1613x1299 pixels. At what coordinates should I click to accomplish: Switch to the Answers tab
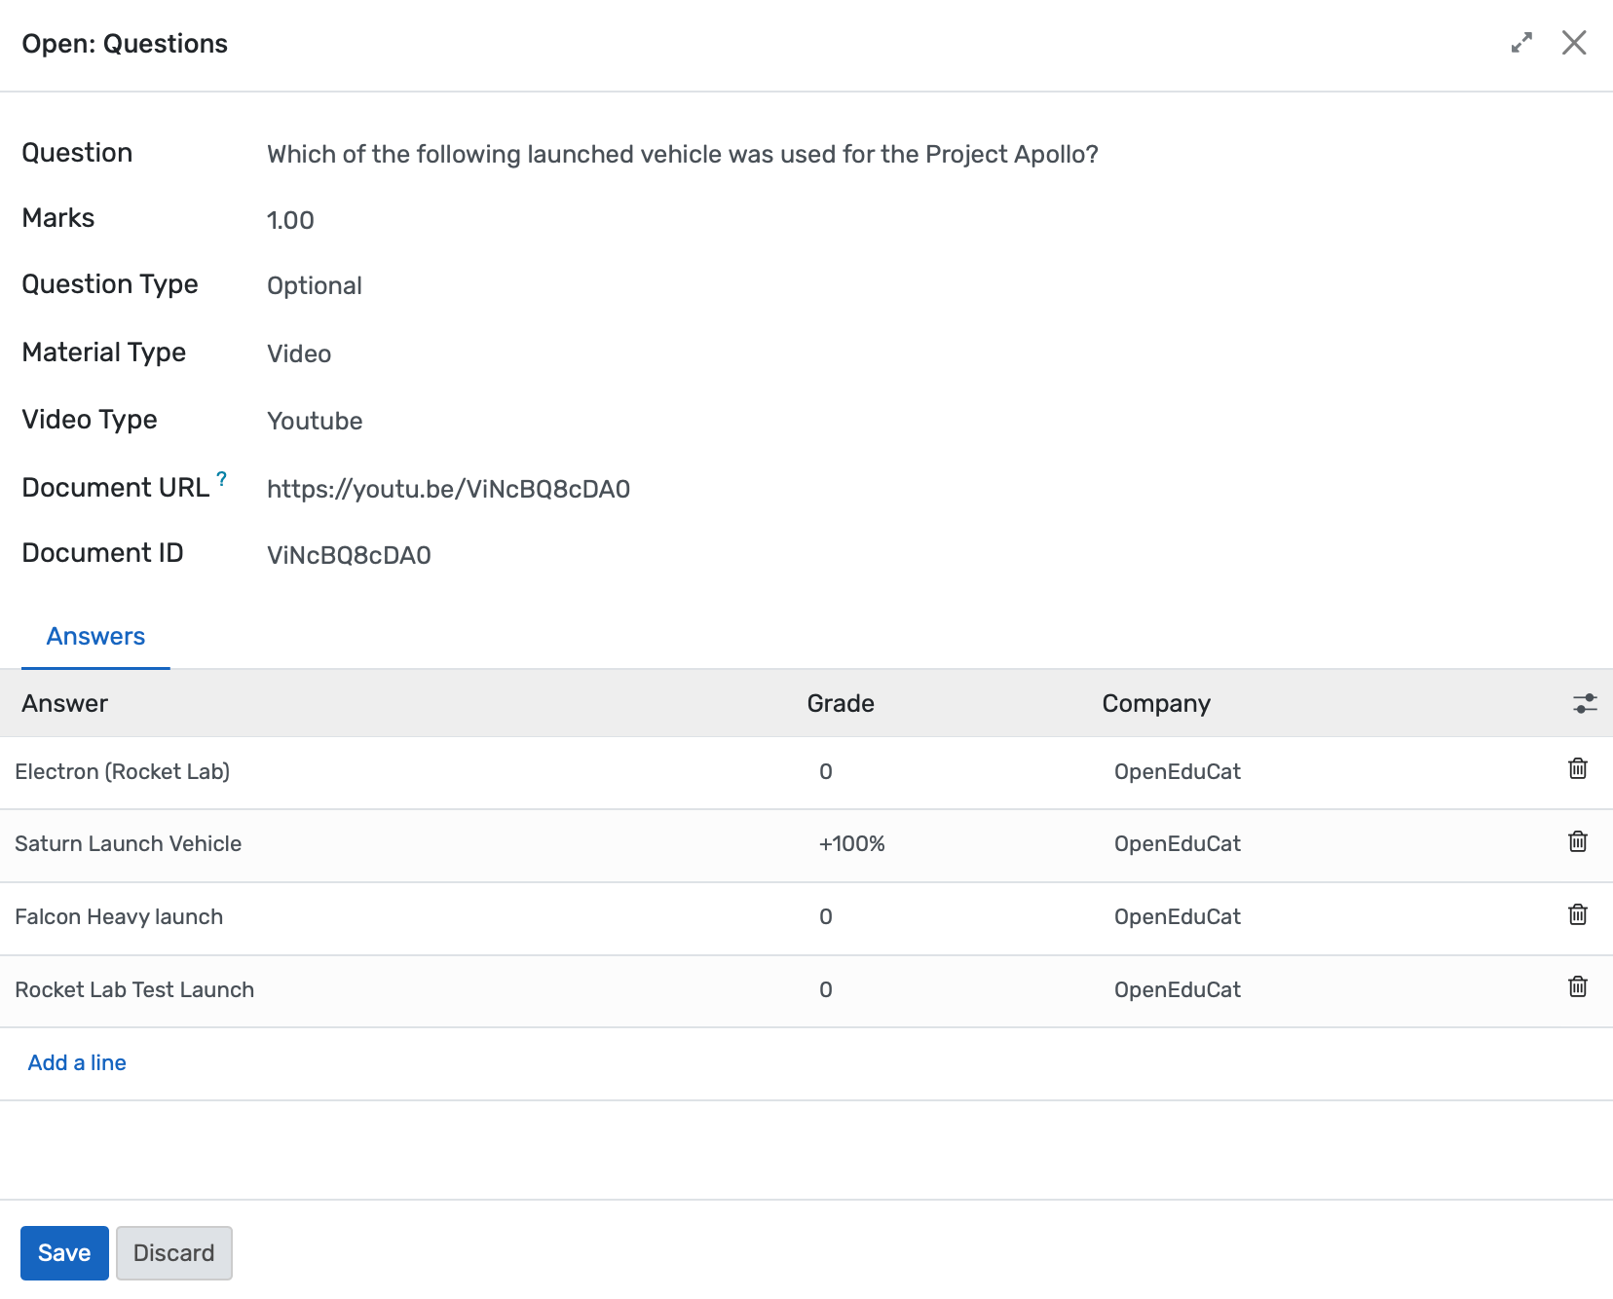coord(94,636)
